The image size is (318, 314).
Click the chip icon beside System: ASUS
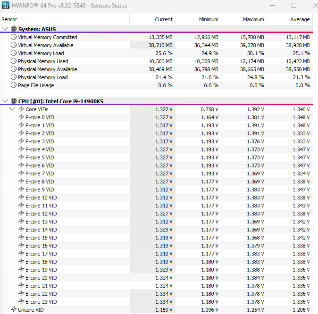point(14,29)
